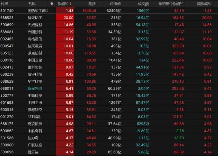Click the red sort arrow beside 涨幅%
This screenshot has height=156, width=218.
[x=71, y=4]
